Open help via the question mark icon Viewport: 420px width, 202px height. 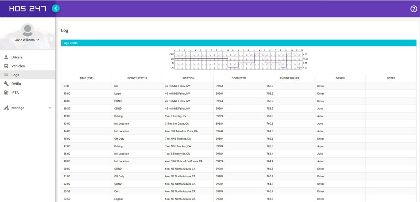click(x=414, y=8)
